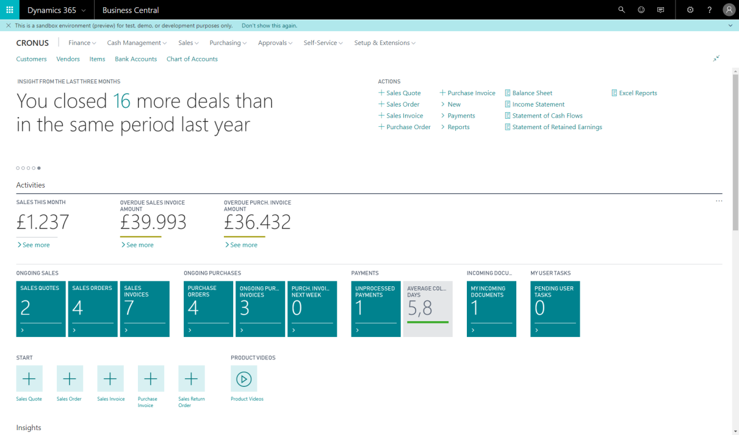This screenshot has width=739, height=435.
Task: Expand the Purchasing menu
Action: click(228, 43)
